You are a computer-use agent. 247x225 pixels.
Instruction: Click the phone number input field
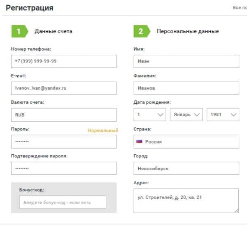[x=64, y=61]
